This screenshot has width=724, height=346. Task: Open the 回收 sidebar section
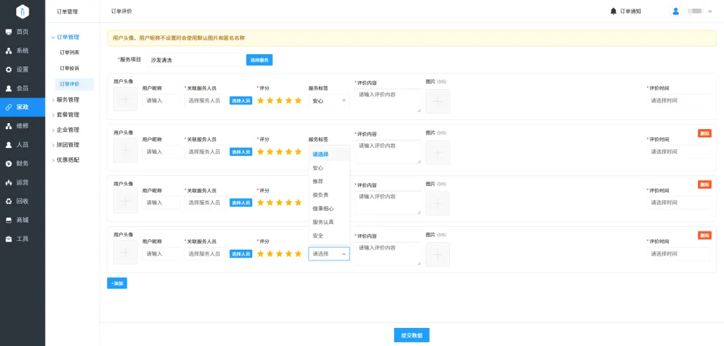click(x=23, y=201)
